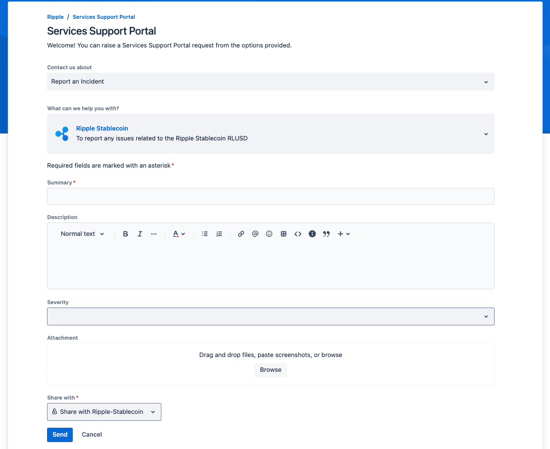This screenshot has height=449, width=550.
Task: Open the text color picker
Action: tap(178, 234)
